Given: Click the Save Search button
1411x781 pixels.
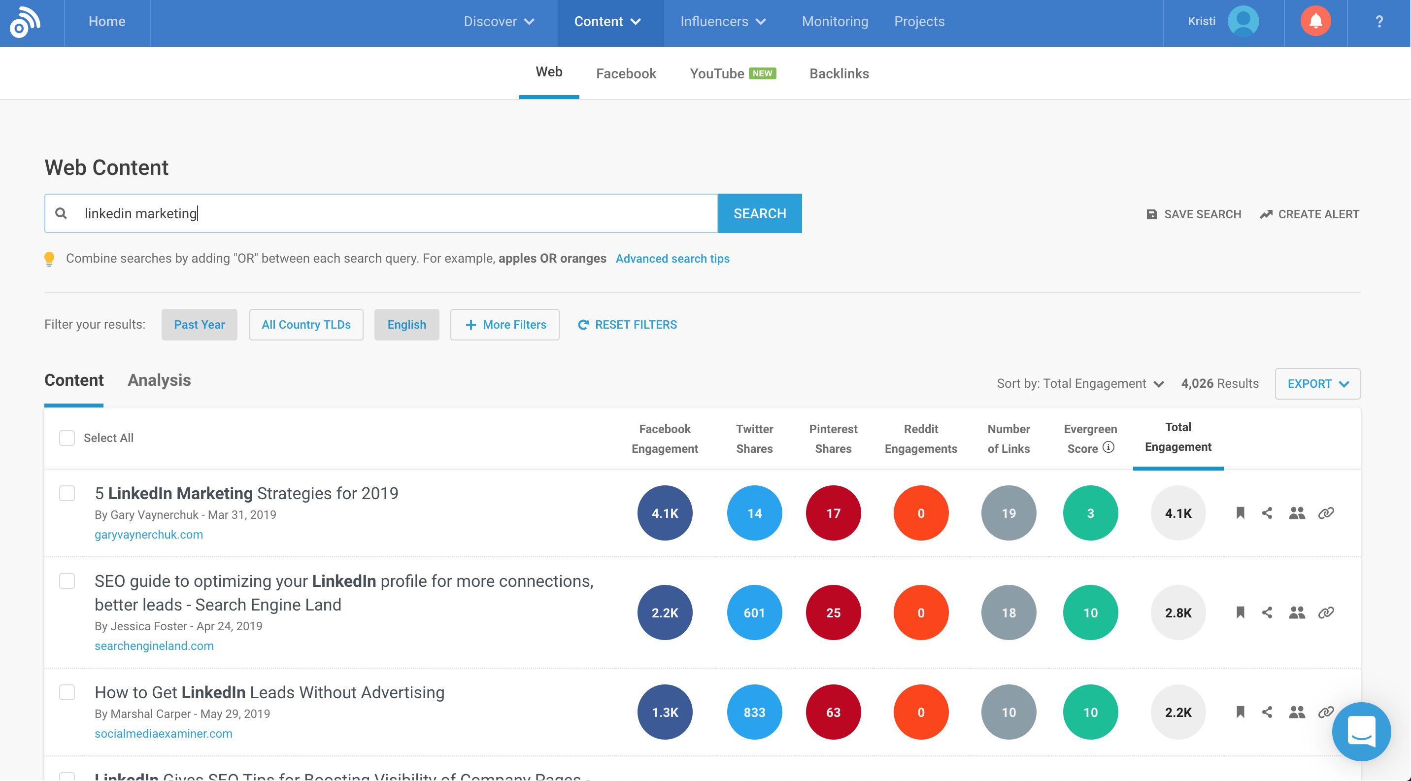Looking at the screenshot, I should click(x=1194, y=214).
